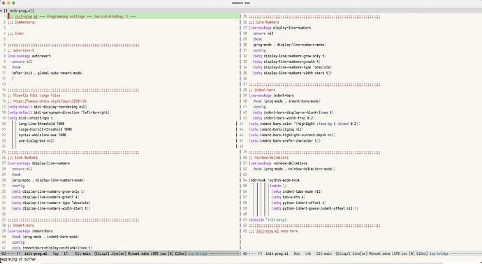Click "(add-hook 'python-mode-hook" line
The width and height of the screenshot is (482, 264).
(275, 180)
